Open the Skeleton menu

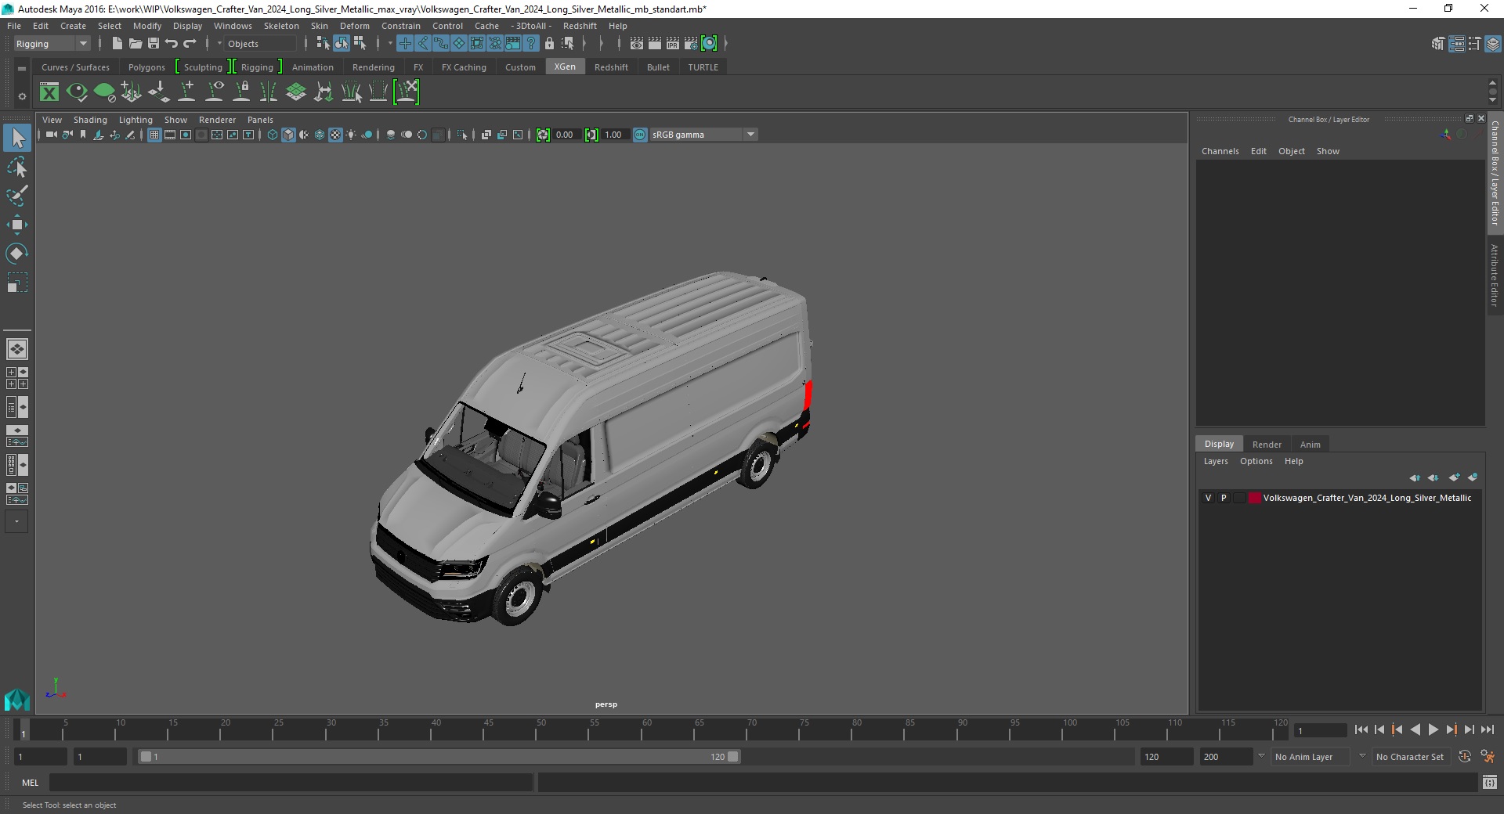pyautogui.click(x=281, y=26)
